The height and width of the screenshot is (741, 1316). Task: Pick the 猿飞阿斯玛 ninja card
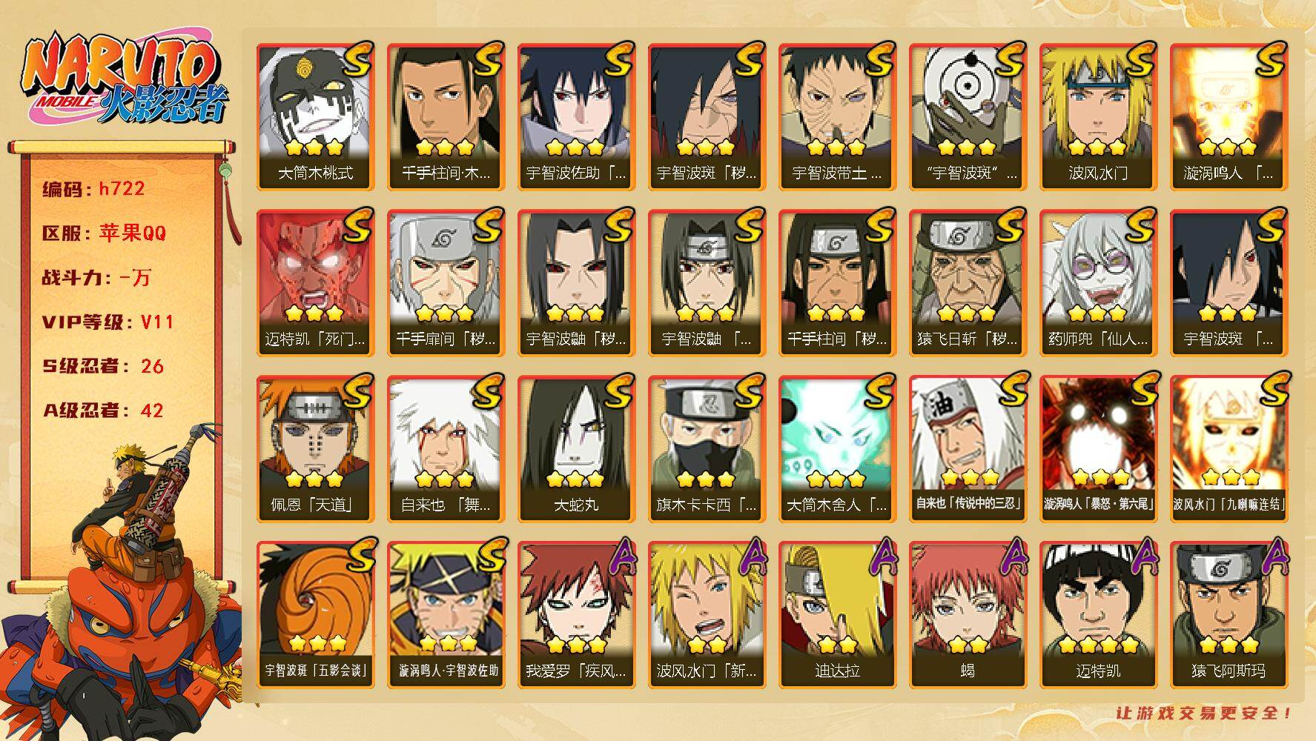pyautogui.click(x=1229, y=614)
